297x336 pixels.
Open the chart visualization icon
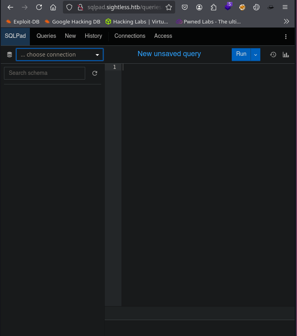[x=285, y=55]
